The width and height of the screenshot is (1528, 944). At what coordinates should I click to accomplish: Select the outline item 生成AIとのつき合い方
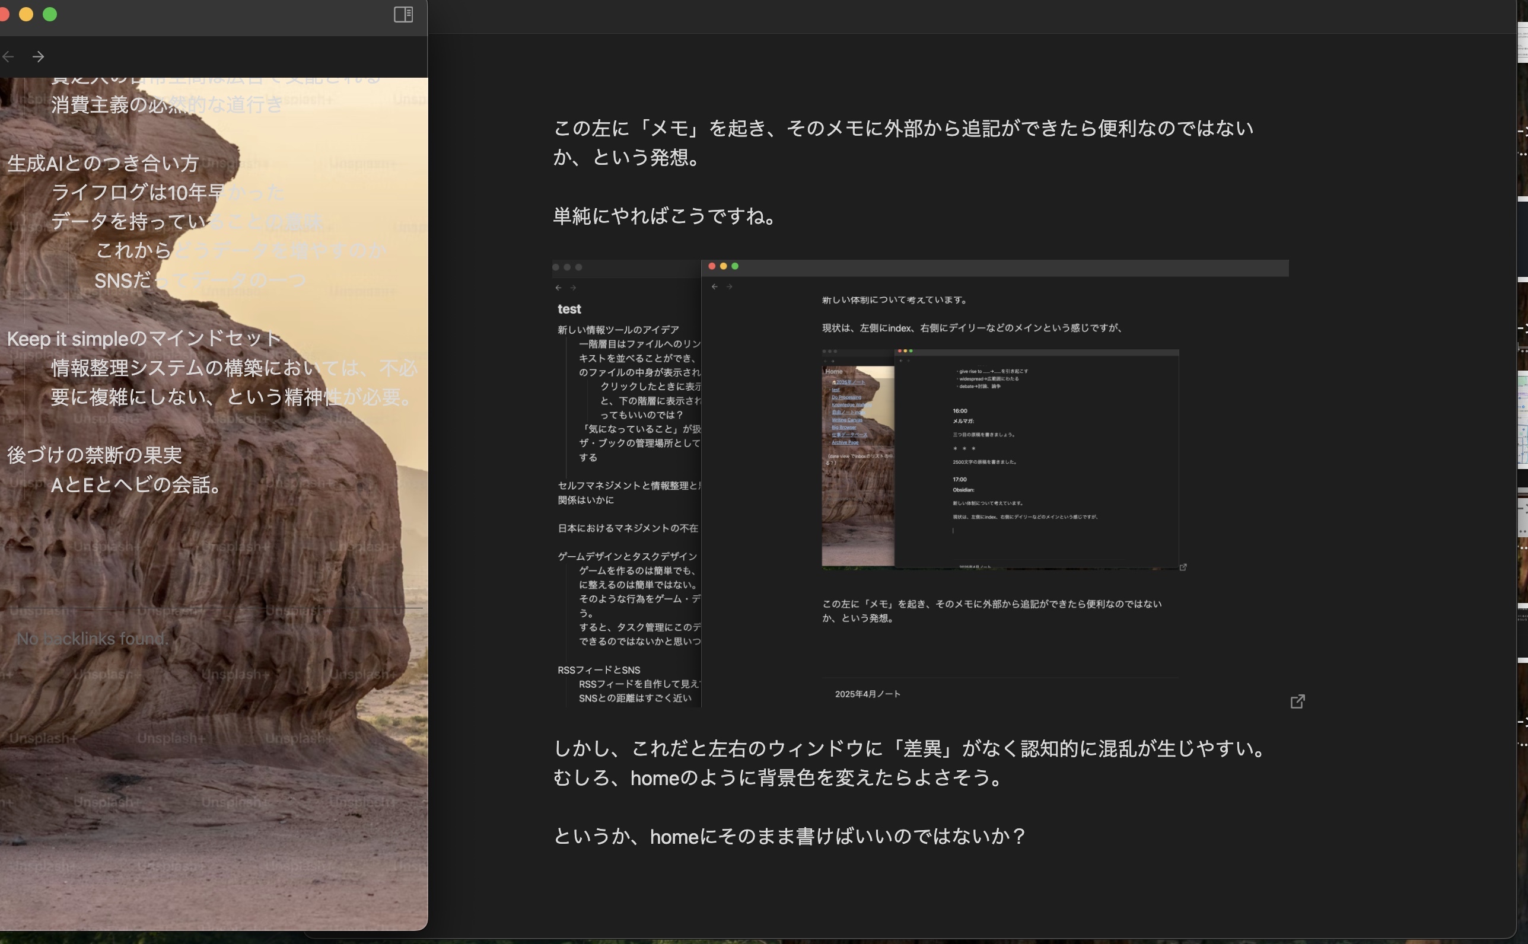pyautogui.click(x=102, y=164)
